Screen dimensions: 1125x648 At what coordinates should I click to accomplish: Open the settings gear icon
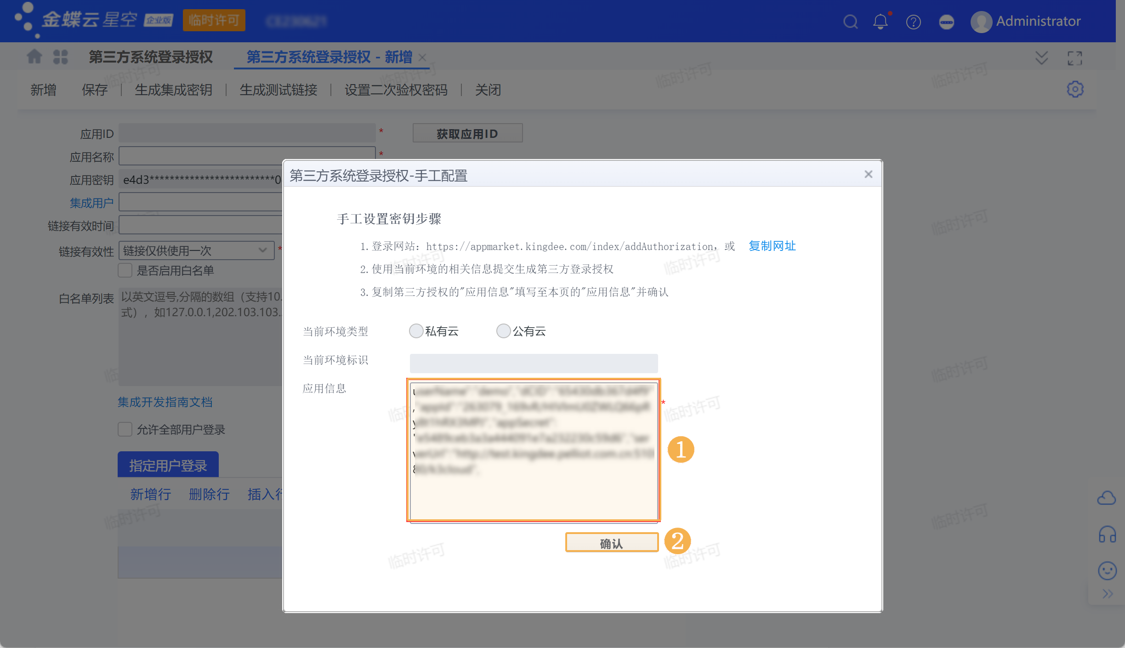(x=1075, y=89)
